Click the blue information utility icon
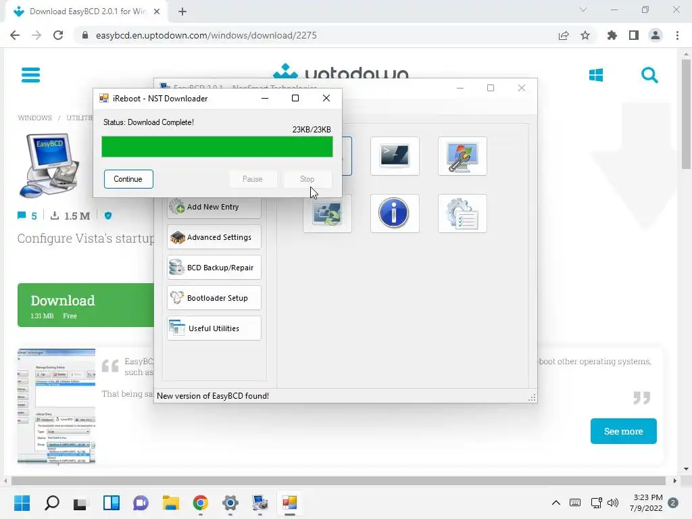The width and height of the screenshot is (692, 519). pyautogui.click(x=395, y=213)
